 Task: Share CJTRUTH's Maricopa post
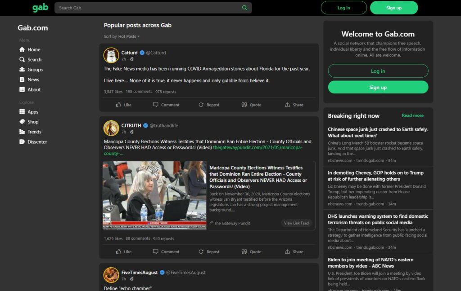click(294, 251)
